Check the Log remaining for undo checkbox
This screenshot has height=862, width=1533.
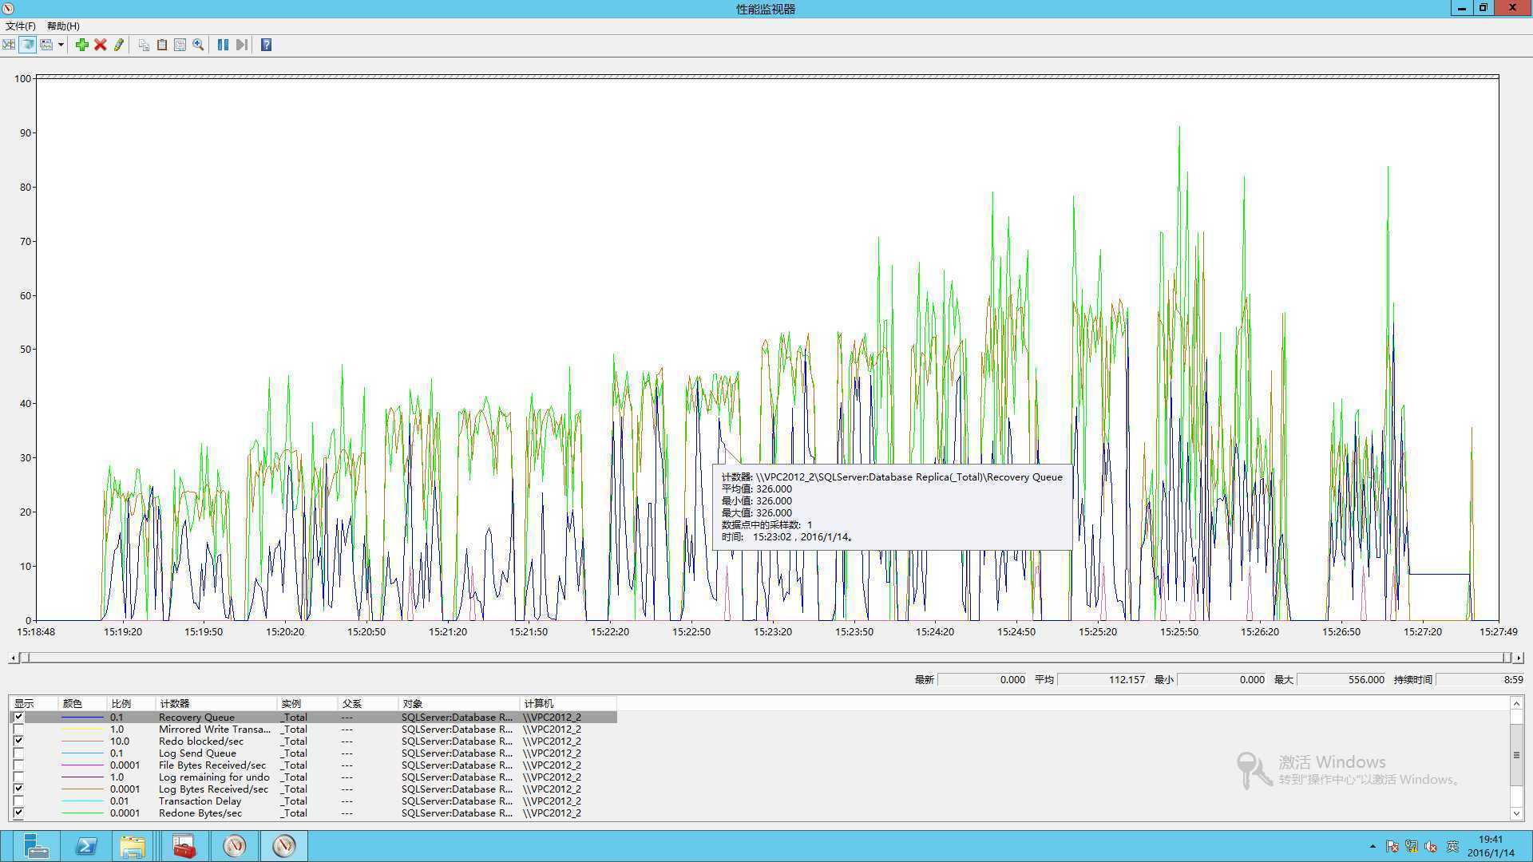click(x=18, y=777)
